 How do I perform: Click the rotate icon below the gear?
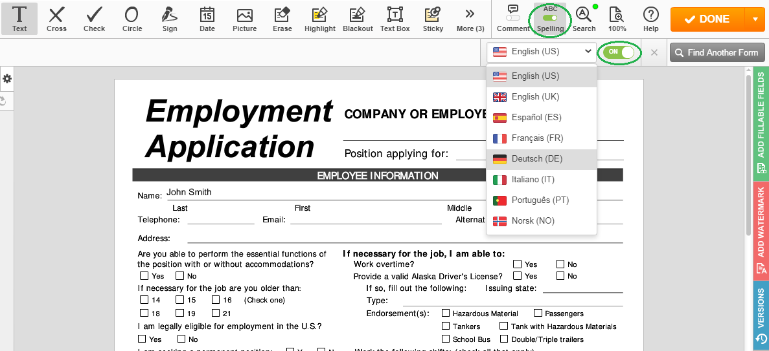[3, 101]
